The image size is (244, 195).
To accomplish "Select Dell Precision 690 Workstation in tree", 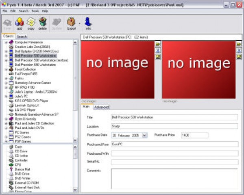I will tap(35, 65).
